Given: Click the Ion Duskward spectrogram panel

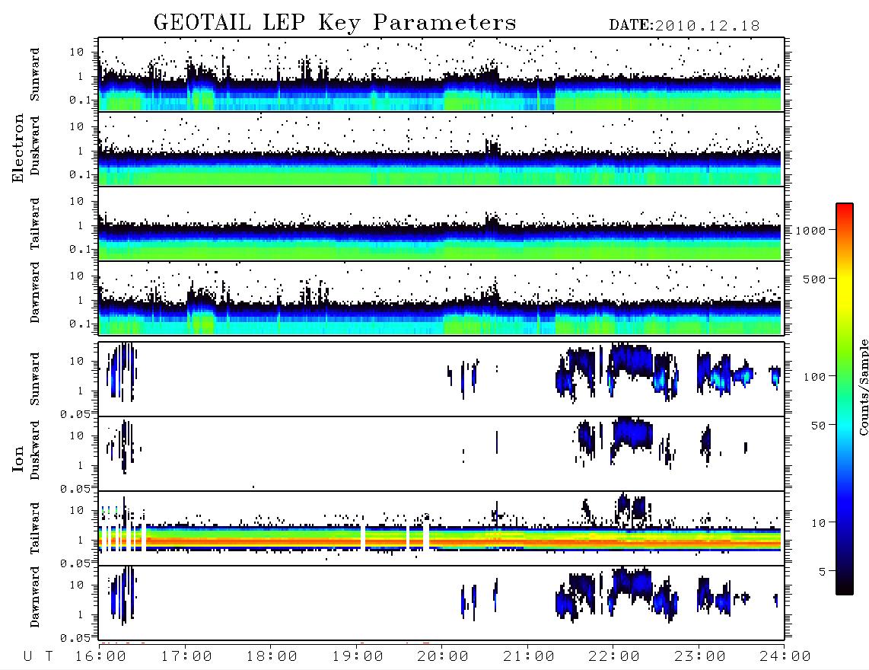Looking at the screenshot, I should coord(441,453).
